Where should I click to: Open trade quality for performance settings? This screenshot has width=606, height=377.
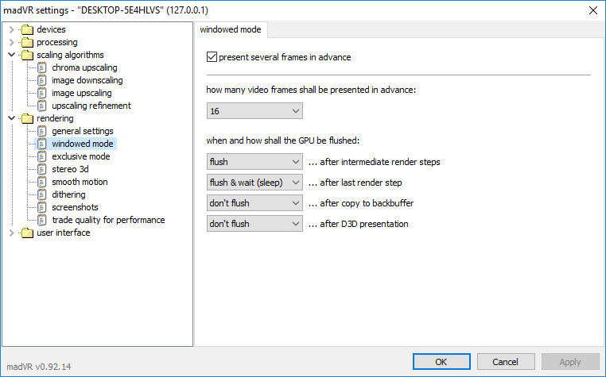(109, 220)
